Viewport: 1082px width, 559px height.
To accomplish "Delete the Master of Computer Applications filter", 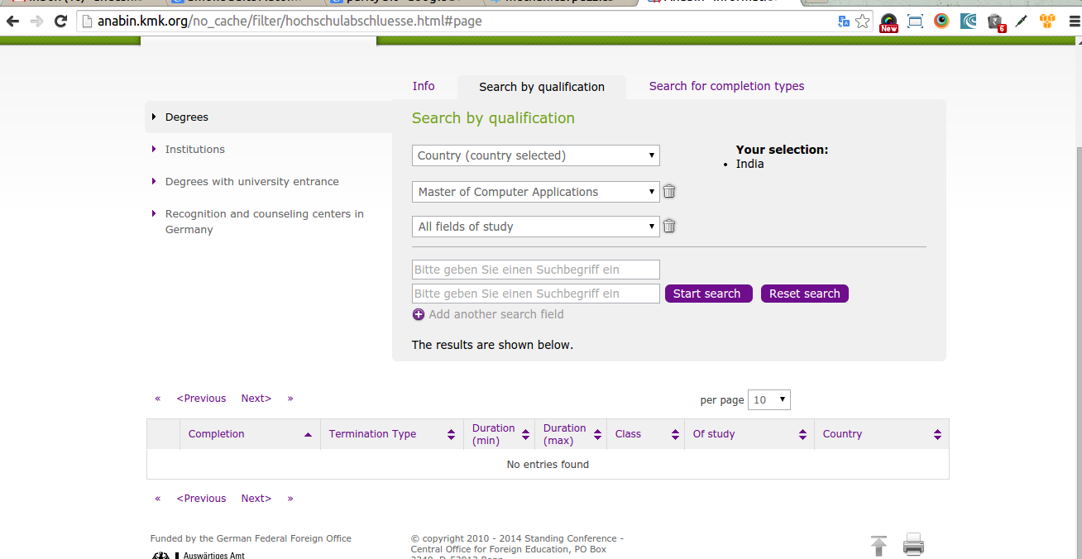I will [669, 192].
